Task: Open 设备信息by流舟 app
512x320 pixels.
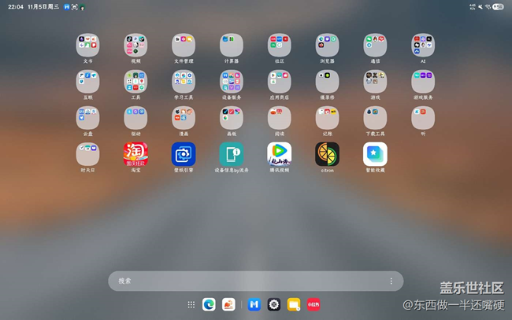Action: point(232,154)
